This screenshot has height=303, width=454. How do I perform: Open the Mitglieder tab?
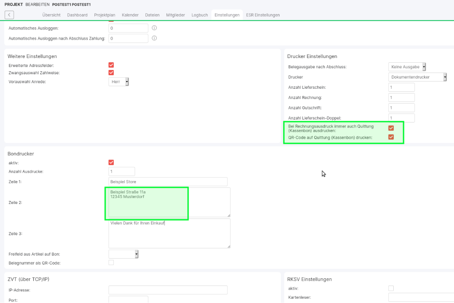(176, 15)
